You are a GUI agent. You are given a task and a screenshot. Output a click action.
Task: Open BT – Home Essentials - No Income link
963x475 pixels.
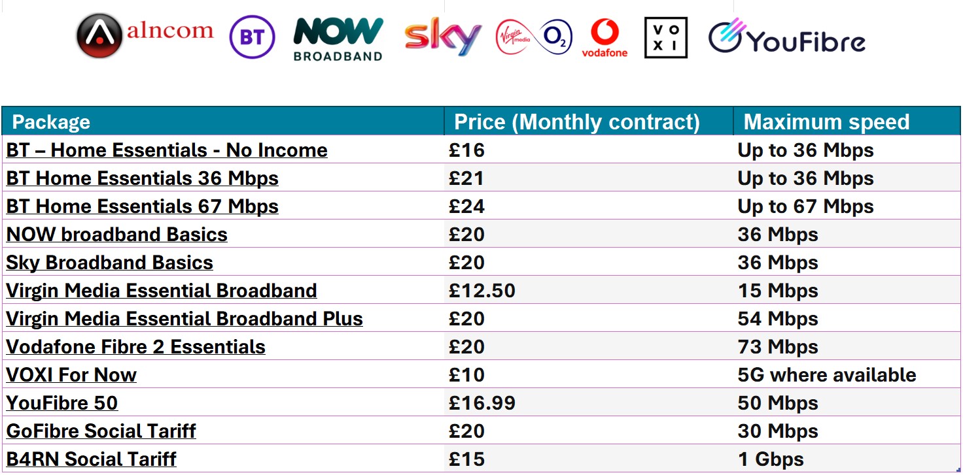click(x=167, y=150)
